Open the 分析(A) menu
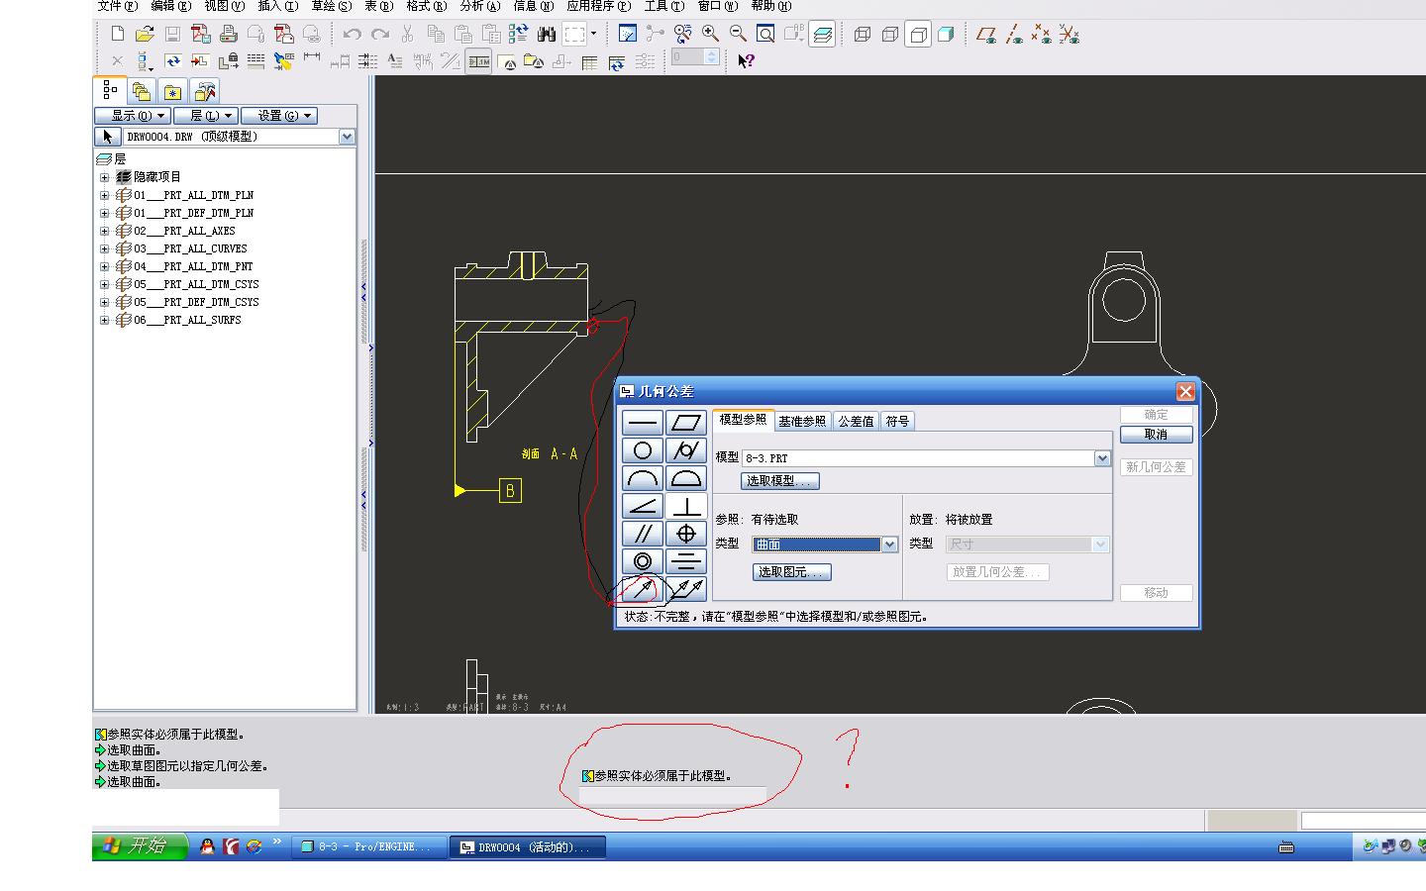The width and height of the screenshot is (1426, 891). [479, 6]
